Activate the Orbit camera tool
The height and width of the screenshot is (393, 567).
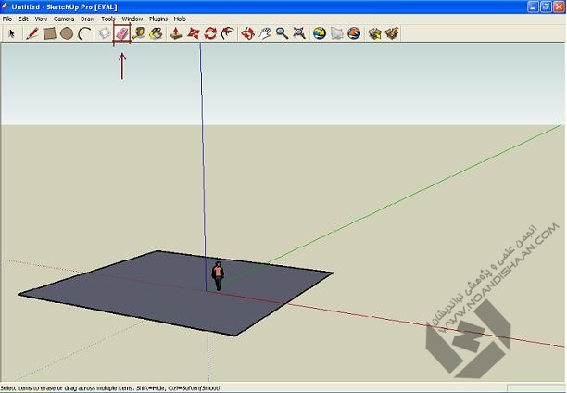tap(247, 33)
